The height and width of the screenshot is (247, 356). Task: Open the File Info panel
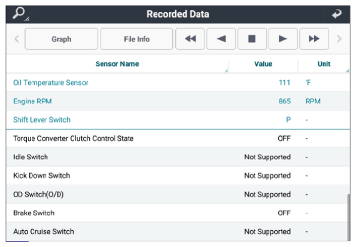click(x=136, y=39)
